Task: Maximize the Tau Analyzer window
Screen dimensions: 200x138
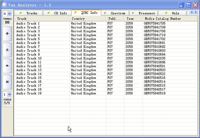Action: click(188, 5)
